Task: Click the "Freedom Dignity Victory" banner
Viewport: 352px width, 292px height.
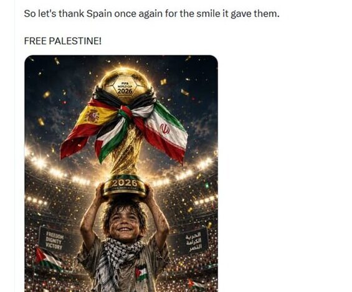Action: [54, 240]
